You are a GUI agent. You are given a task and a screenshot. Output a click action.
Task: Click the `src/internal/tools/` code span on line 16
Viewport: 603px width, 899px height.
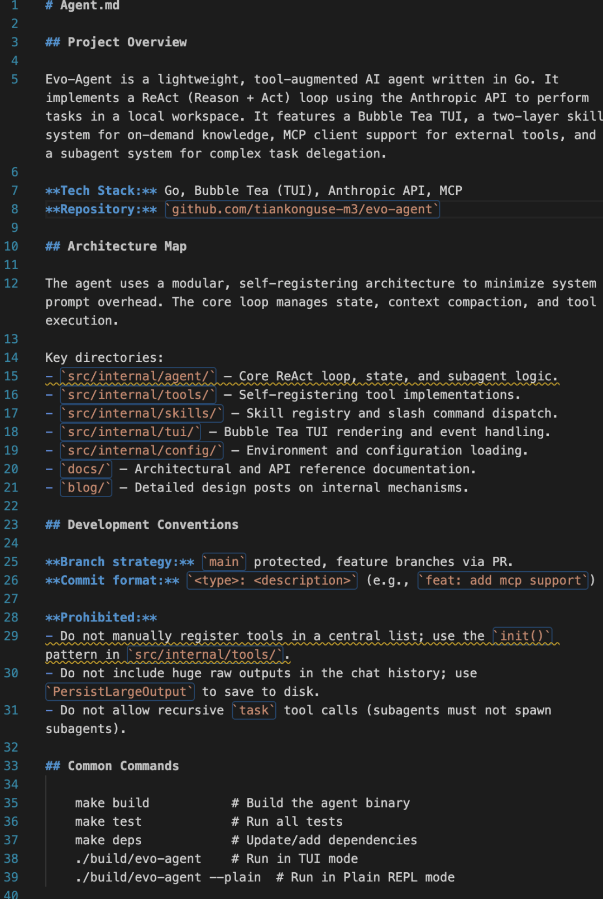click(138, 395)
